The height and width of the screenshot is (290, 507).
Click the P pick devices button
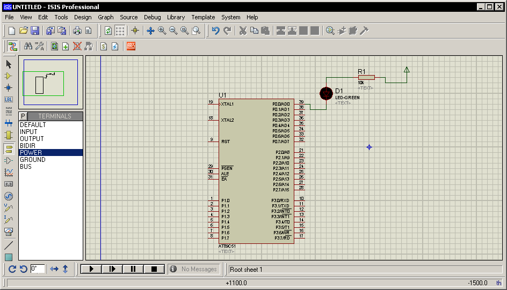coord(23,116)
